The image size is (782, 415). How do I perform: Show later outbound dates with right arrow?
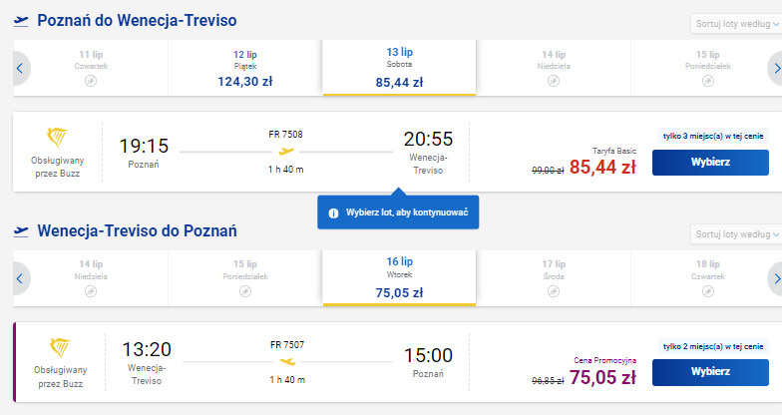click(x=776, y=68)
